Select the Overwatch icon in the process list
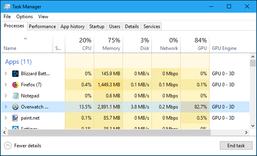The height and width of the screenshot is (156, 257). [x=15, y=107]
